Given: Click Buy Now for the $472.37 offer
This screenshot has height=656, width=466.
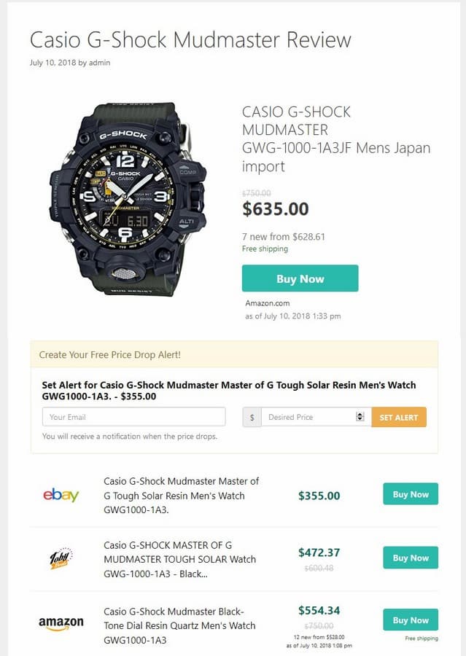Looking at the screenshot, I should click(x=411, y=558).
